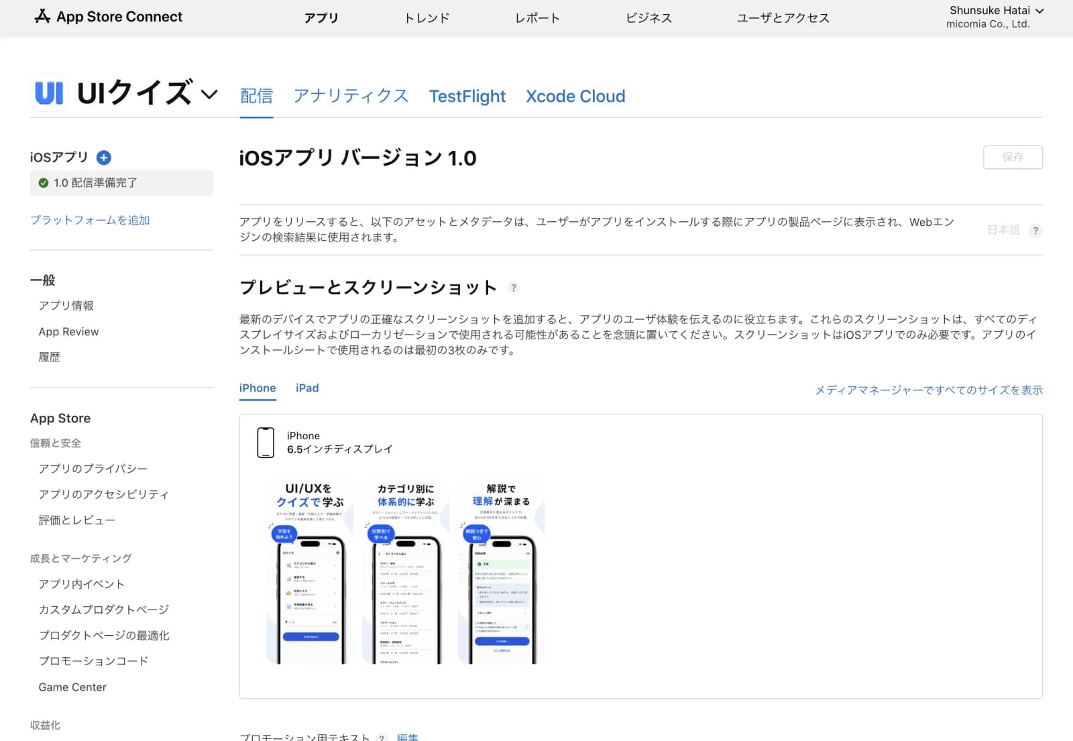Open the トレンド top navigation item
The image size is (1073, 741).
tap(427, 18)
